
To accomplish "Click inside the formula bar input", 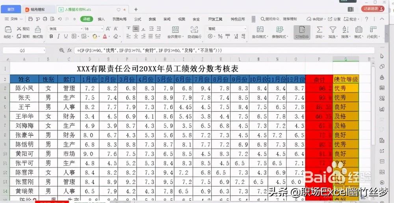I will point(225,50).
